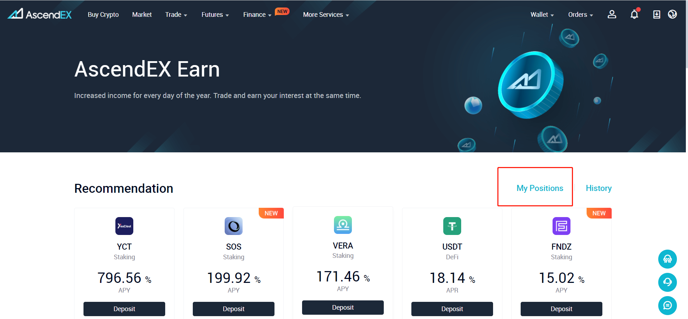688x319 pixels.
Task: Click the top teal floating community icon
Action: pyautogui.click(x=667, y=259)
